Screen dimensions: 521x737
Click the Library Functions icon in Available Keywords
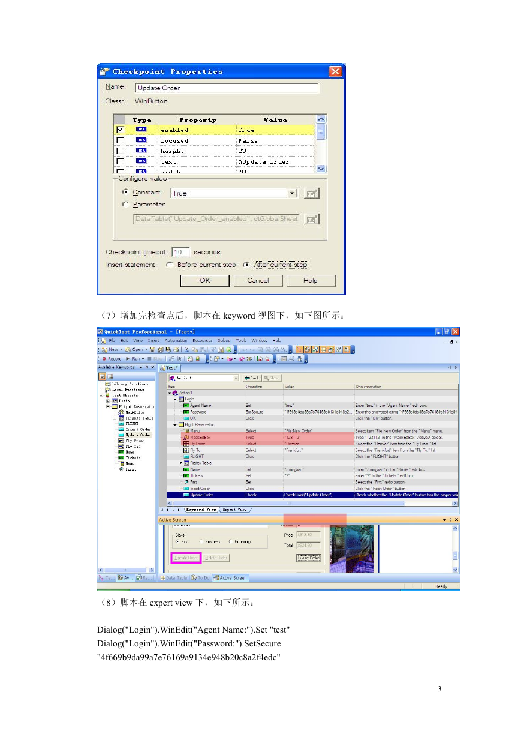(x=108, y=384)
